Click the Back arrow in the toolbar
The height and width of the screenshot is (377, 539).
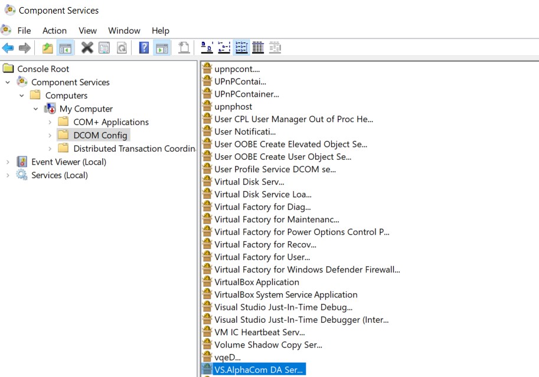pyautogui.click(x=8, y=48)
